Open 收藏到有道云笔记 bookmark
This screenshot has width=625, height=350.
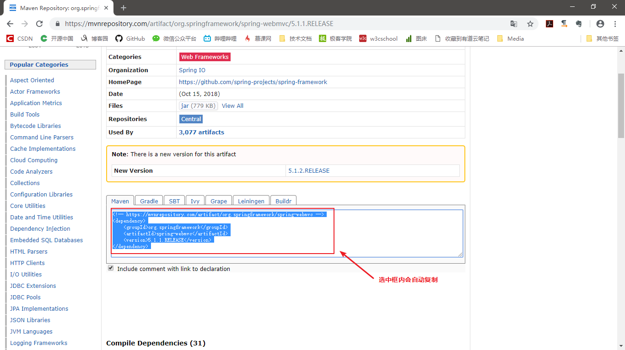pyautogui.click(x=462, y=38)
